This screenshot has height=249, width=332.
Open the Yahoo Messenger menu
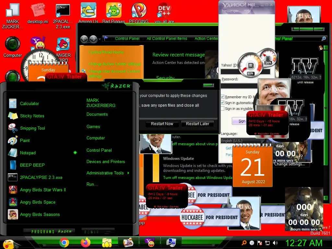click(230, 11)
